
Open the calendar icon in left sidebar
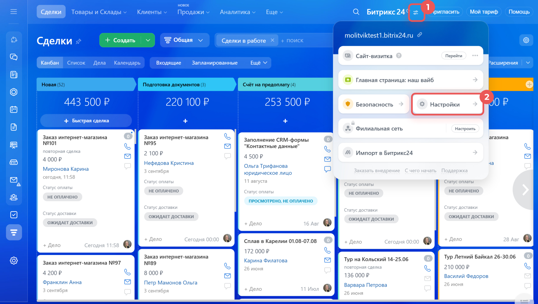point(13,109)
